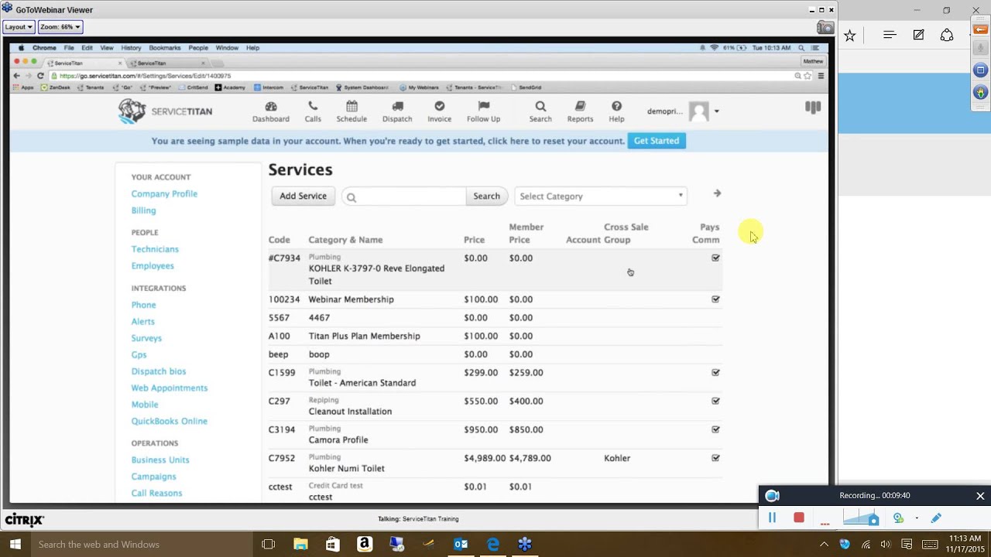Click the Edge favorites star icon
This screenshot has height=557, width=991.
pyautogui.click(x=849, y=36)
